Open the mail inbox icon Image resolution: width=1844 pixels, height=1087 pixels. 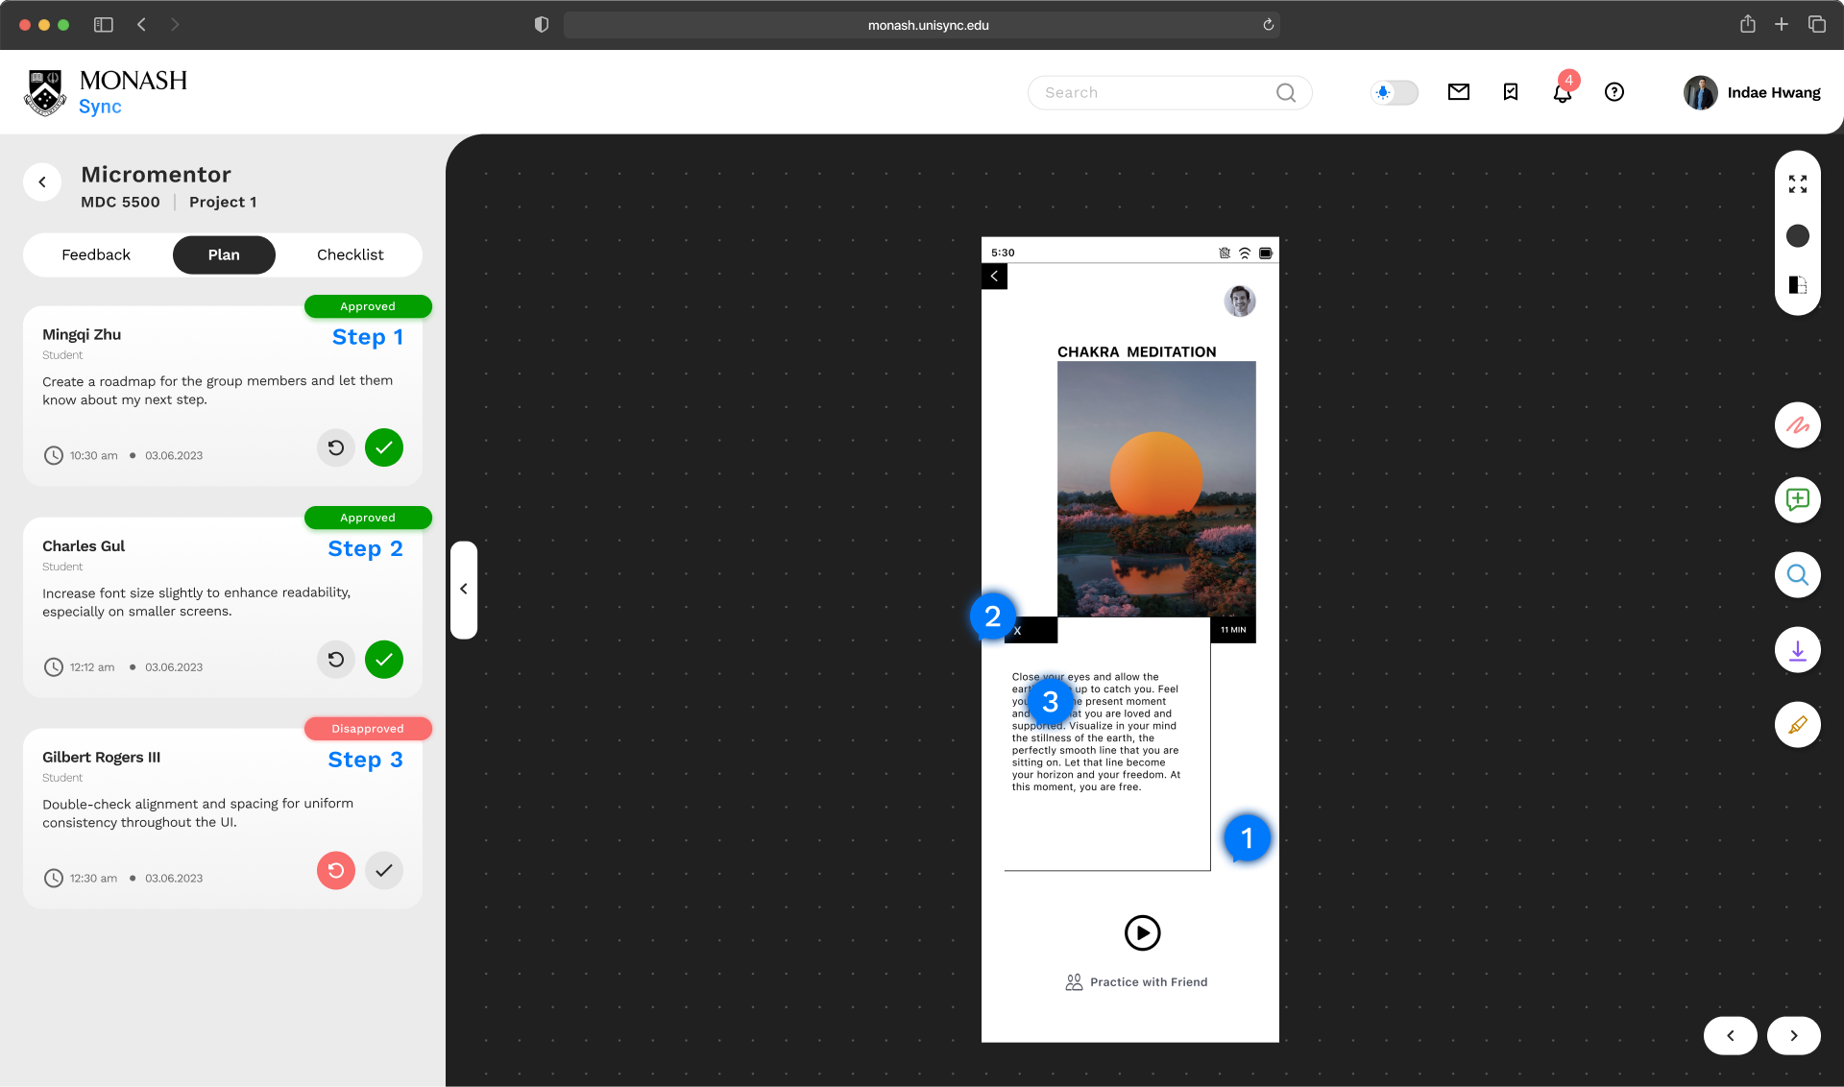click(1458, 92)
